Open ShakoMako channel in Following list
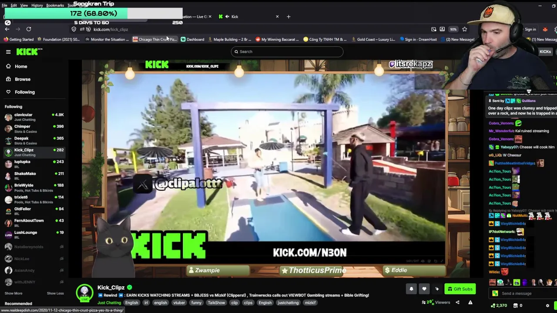557x313 pixels. 34,176
